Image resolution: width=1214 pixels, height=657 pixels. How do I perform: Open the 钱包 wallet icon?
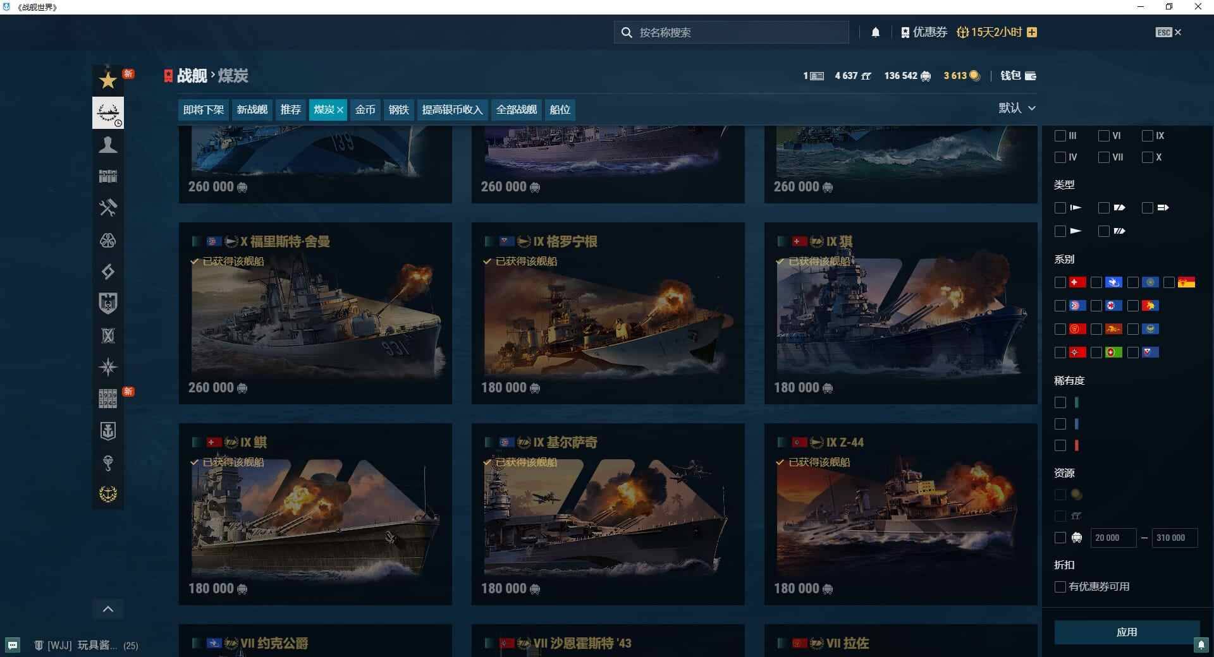[x=1031, y=76]
